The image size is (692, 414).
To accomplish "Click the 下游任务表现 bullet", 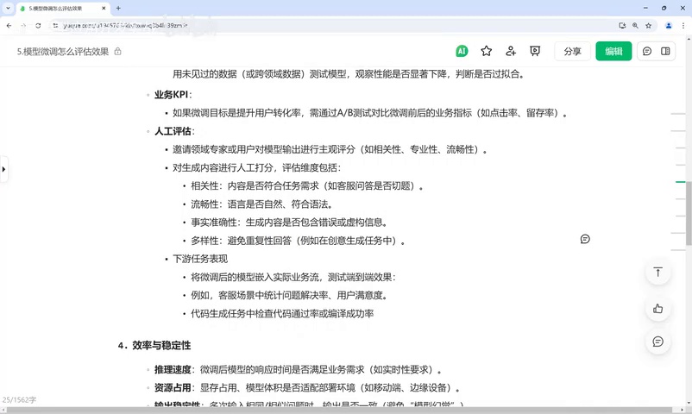I will [x=200, y=259].
